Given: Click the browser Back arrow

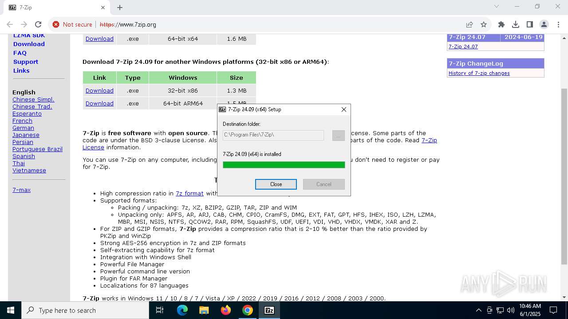Looking at the screenshot, I should click(10, 24).
